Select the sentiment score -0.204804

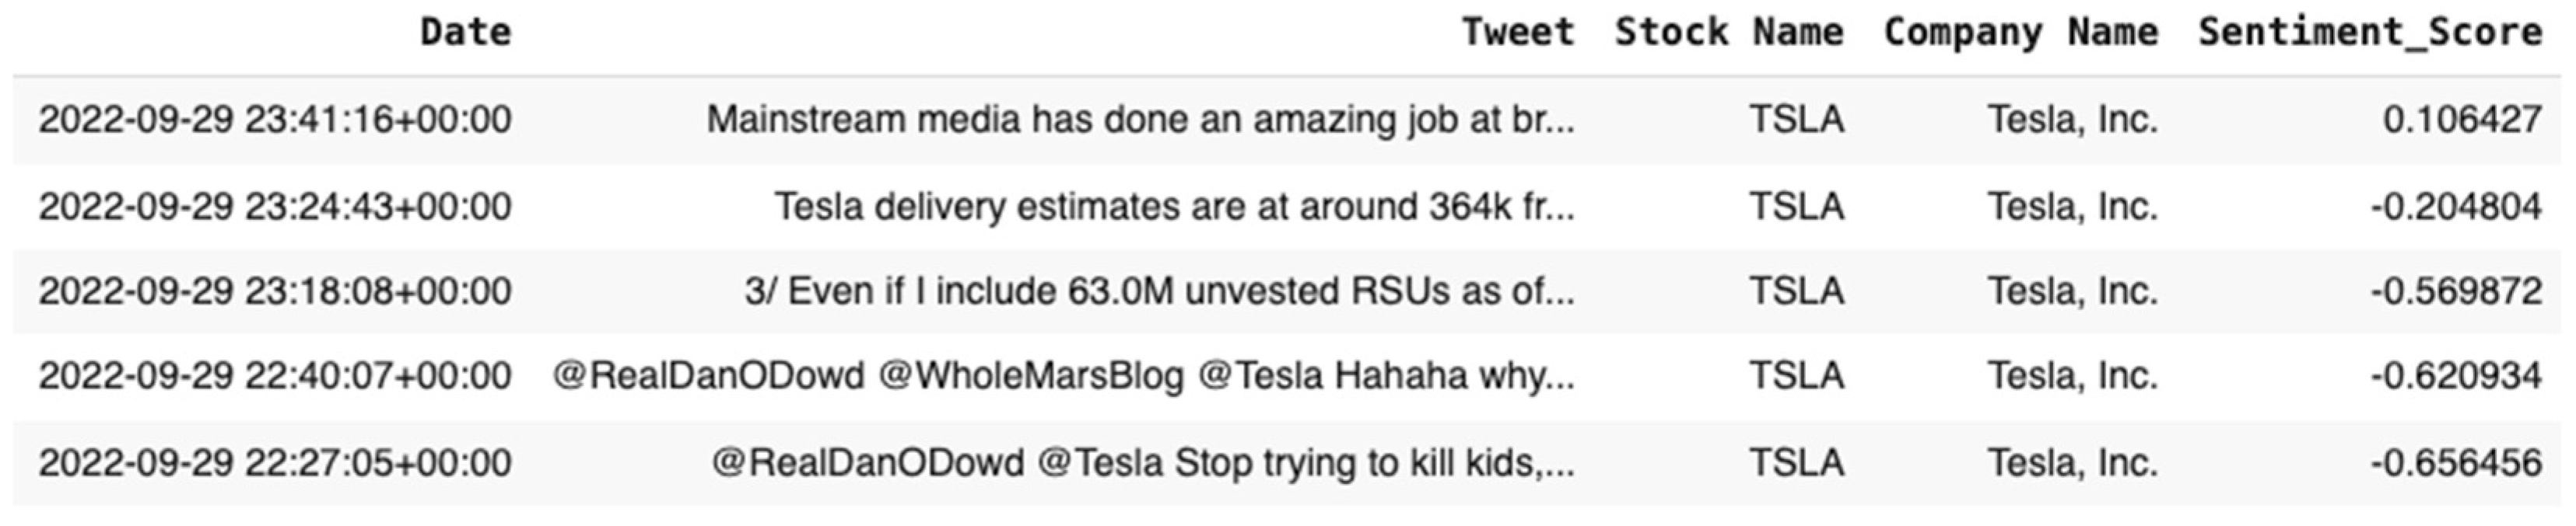tap(2455, 207)
